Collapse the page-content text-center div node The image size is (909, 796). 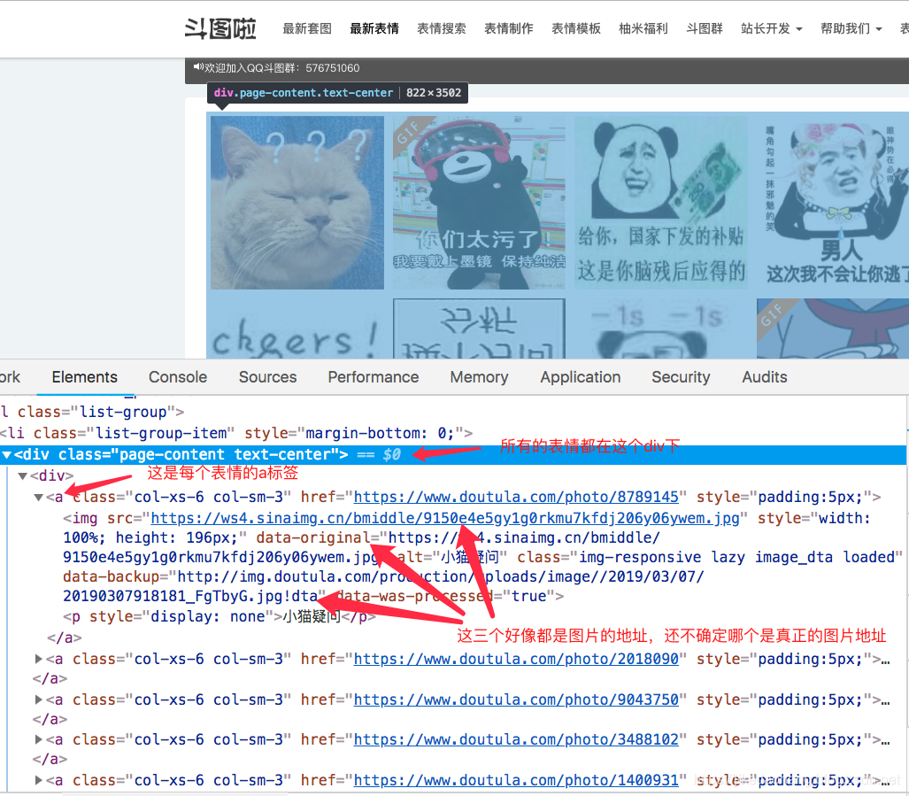point(7,455)
